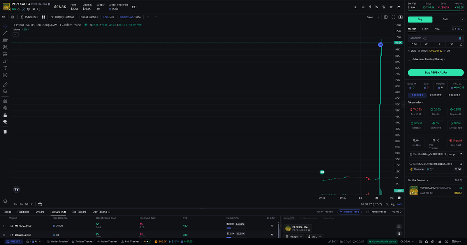The image size is (467, 245).
Task: Open the ALL filter dropdown
Action: tap(314, 236)
